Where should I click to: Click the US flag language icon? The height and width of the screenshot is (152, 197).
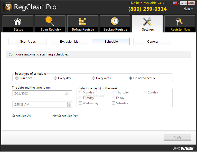point(175,3)
